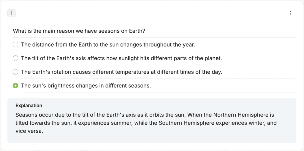Click the question number 1 badge
The width and height of the screenshot is (304, 151).
(x=12, y=13)
